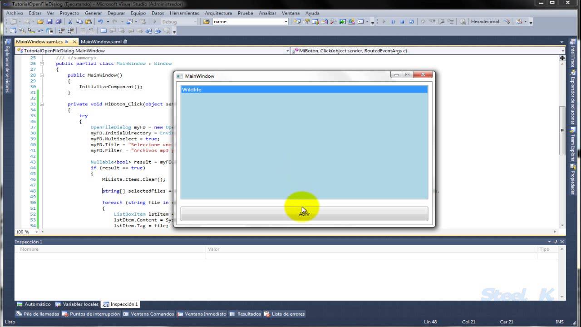This screenshot has height=327, width=581.
Task: Switch to Variables locales tab
Action: click(x=77, y=304)
